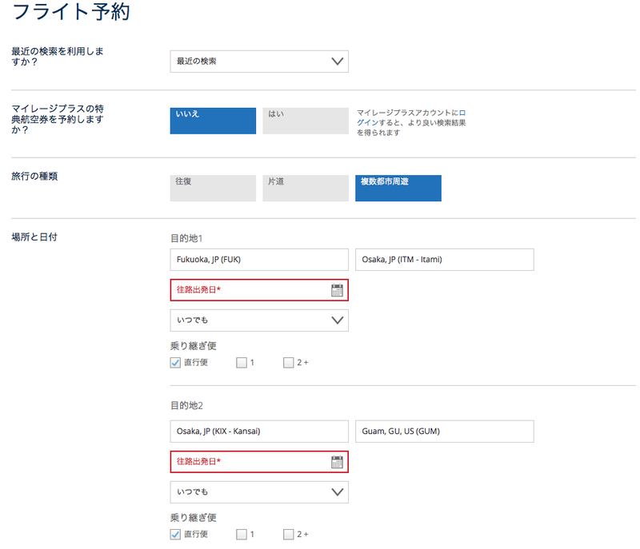This screenshot has height=549, width=640.
Task: Open calendar icon for destination 1 date
Action: point(337,290)
